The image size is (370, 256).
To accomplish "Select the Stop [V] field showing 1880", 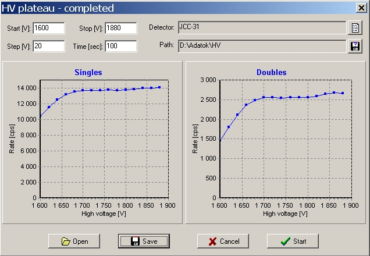I will [x=120, y=29].
